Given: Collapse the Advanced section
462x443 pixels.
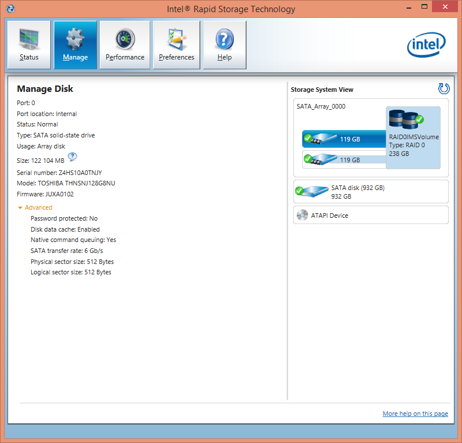Looking at the screenshot, I should pos(35,207).
